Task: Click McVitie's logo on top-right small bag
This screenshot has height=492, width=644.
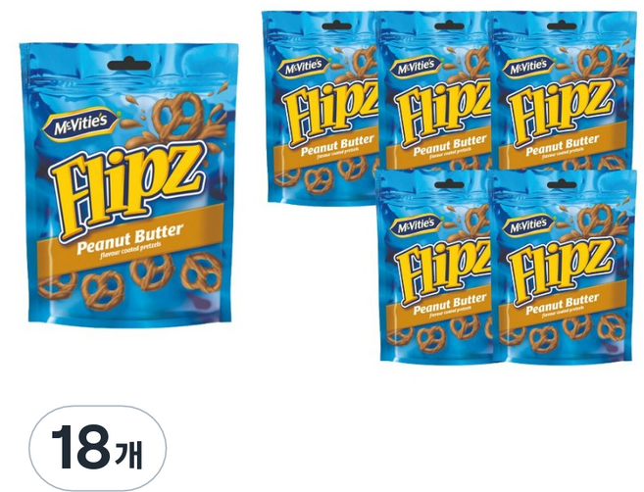Action: click(x=529, y=67)
